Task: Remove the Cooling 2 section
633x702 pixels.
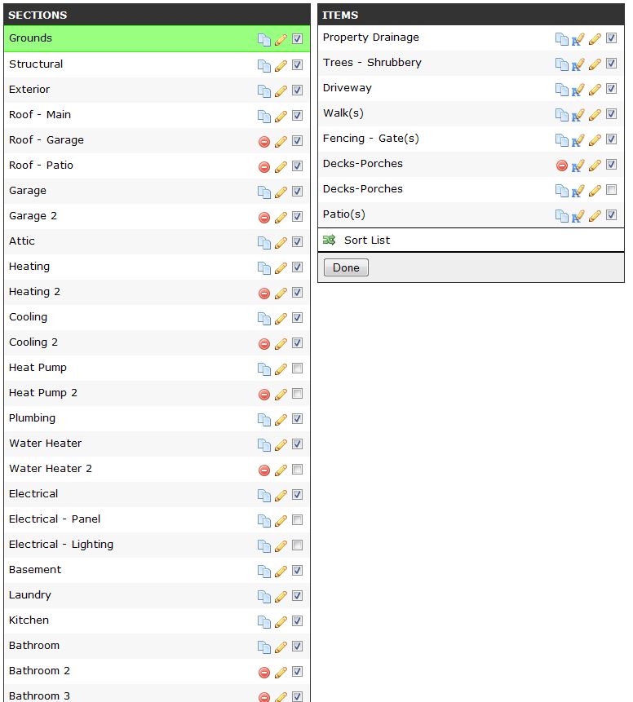Action: coord(264,344)
